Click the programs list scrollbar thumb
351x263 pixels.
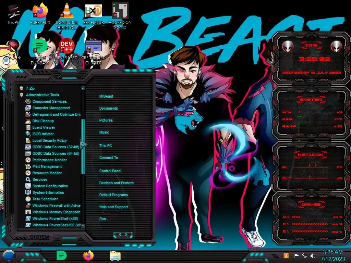83,147
